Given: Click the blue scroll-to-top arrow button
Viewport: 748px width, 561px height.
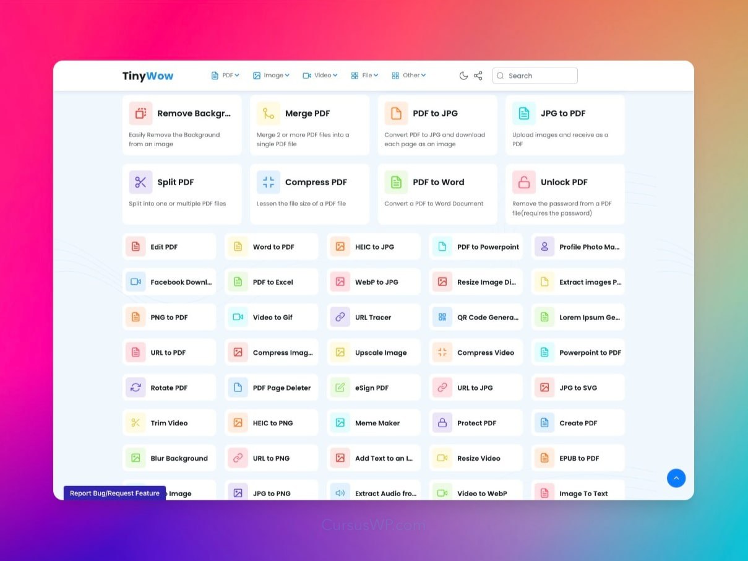Looking at the screenshot, I should tap(676, 478).
